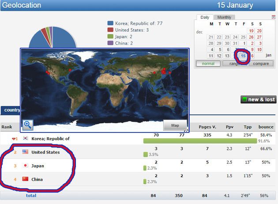The height and width of the screenshot is (204, 278).
Task: Click the United States 3.5% green bar
Action: click(x=145, y=155)
